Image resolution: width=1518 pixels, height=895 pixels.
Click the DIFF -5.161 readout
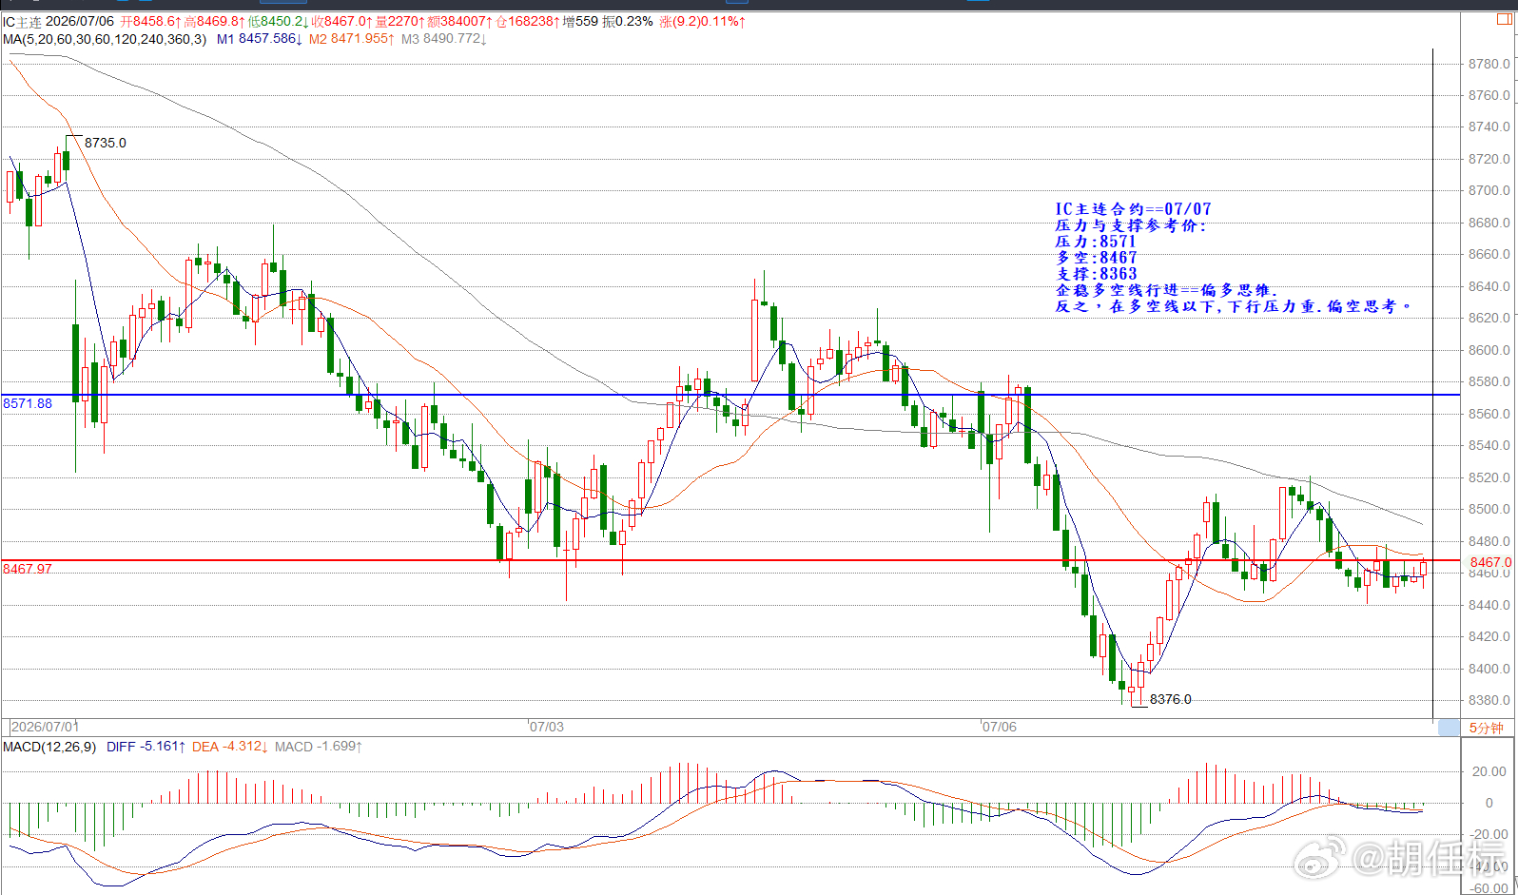tap(146, 747)
